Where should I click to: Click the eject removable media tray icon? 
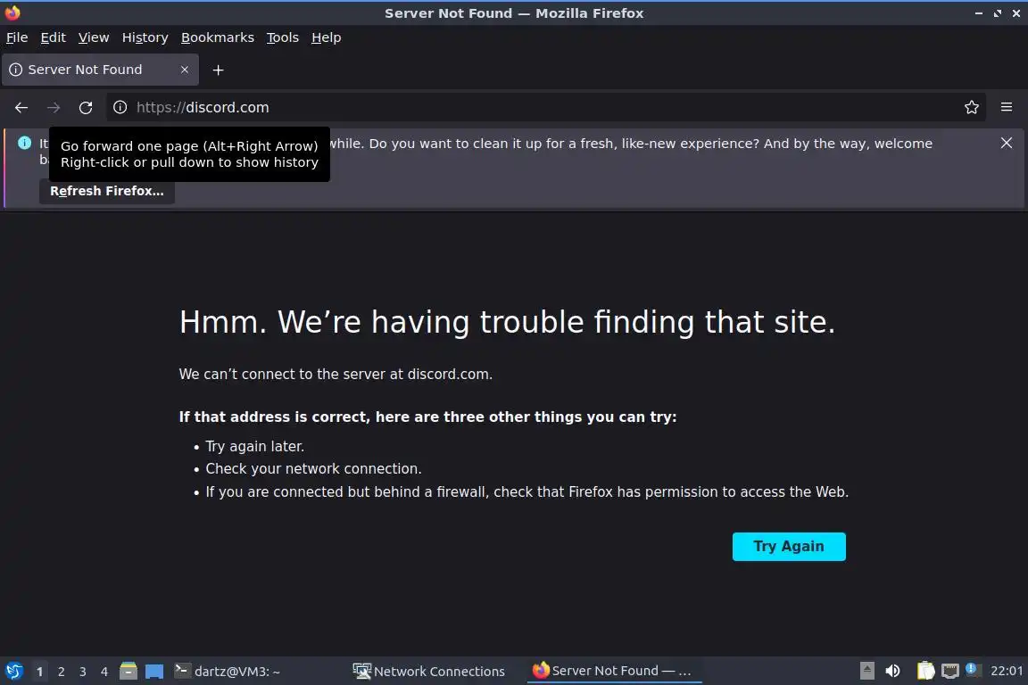866,671
